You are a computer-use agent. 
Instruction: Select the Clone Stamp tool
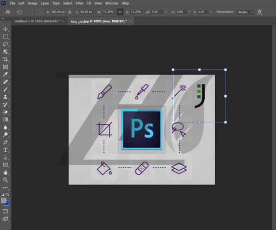(x=5, y=97)
